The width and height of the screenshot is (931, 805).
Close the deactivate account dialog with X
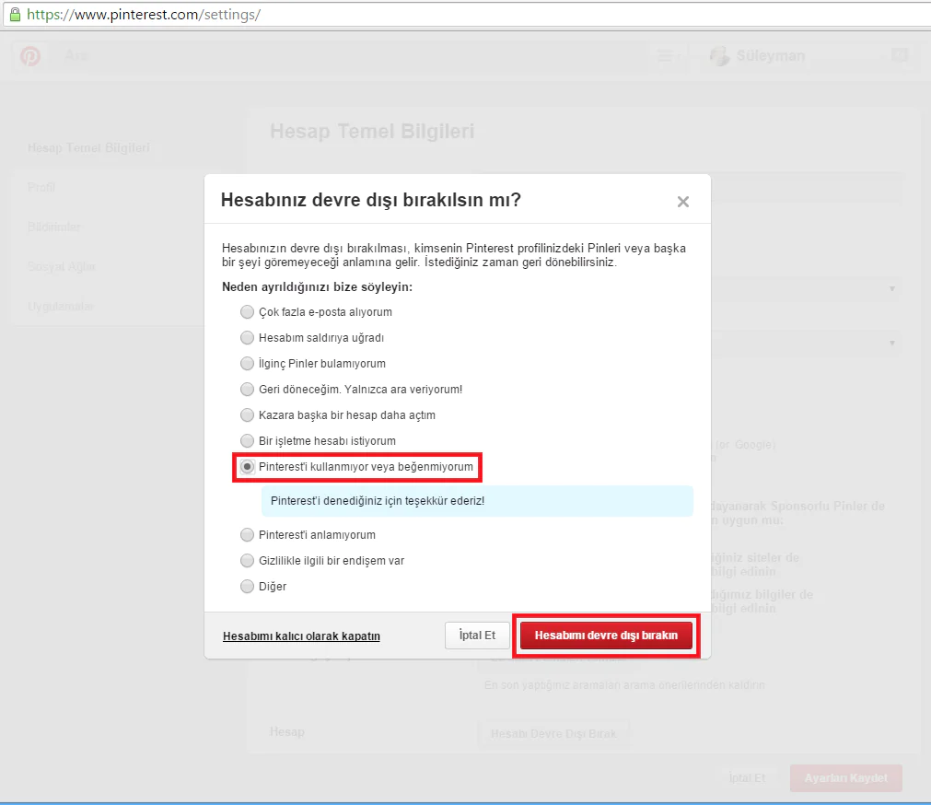(682, 202)
